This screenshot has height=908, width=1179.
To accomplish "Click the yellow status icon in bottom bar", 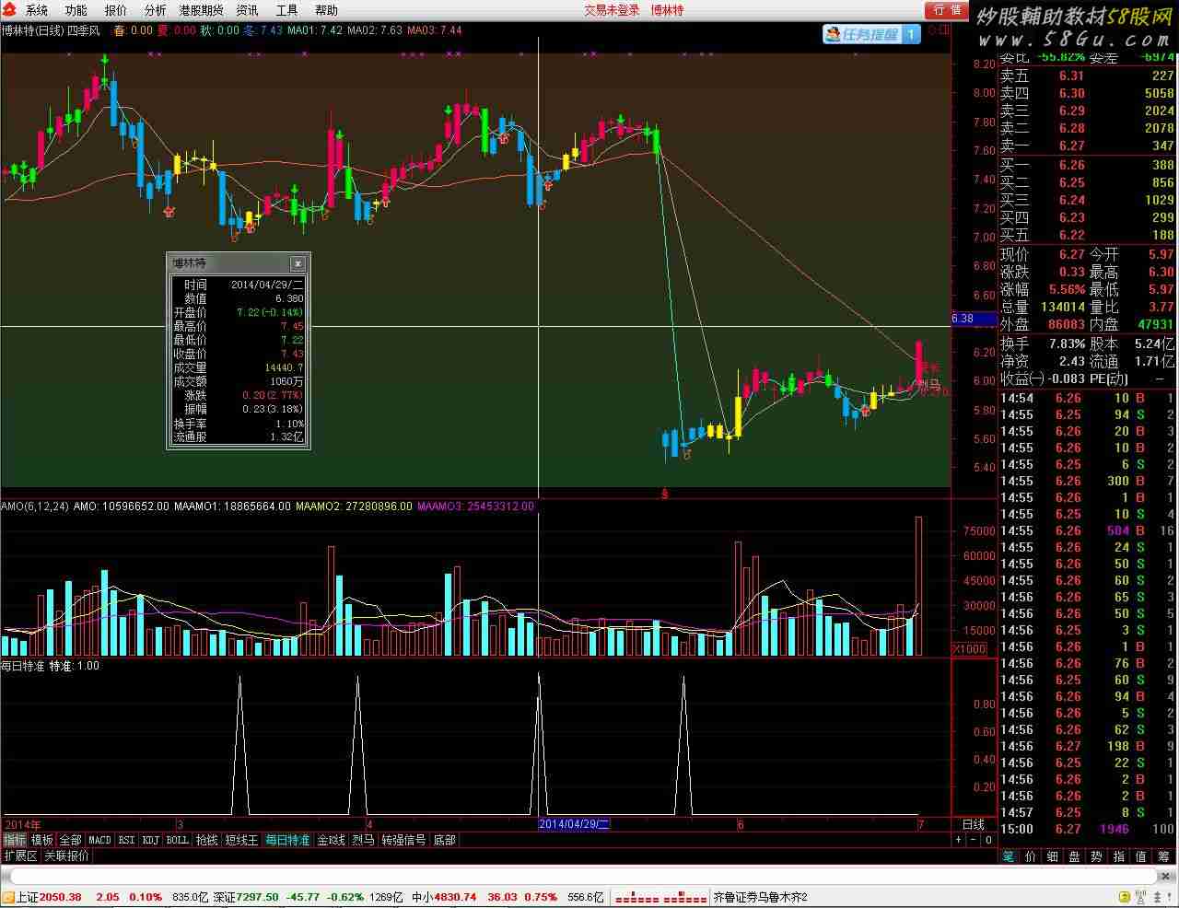I will [1123, 897].
